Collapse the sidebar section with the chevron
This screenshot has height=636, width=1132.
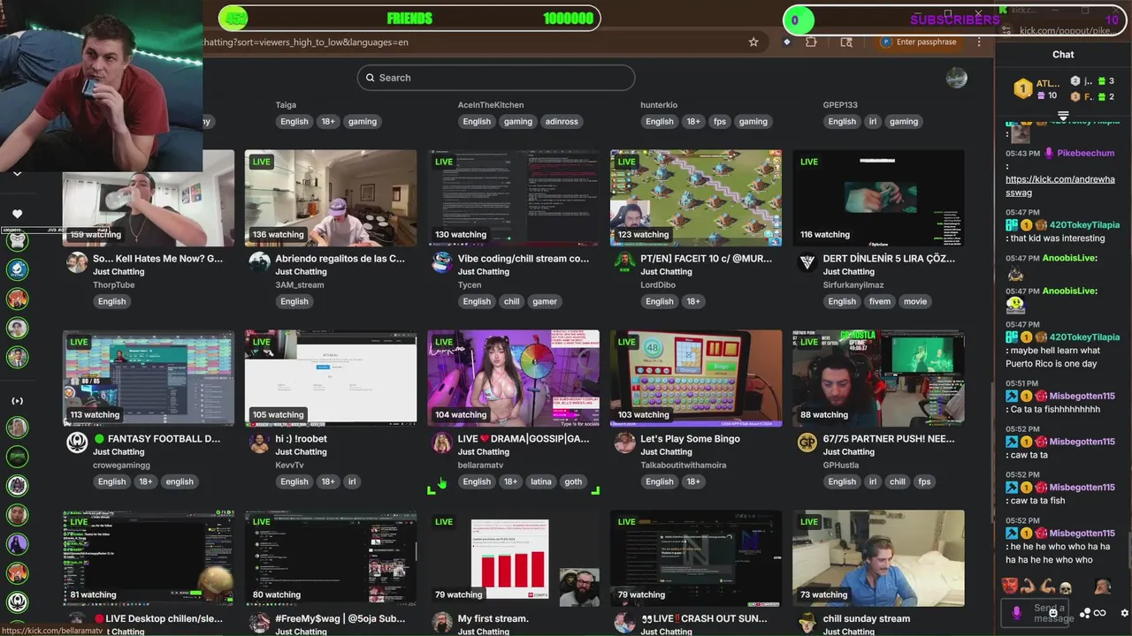coord(17,174)
